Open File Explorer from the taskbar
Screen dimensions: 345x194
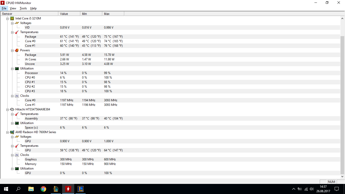tap(31, 189)
